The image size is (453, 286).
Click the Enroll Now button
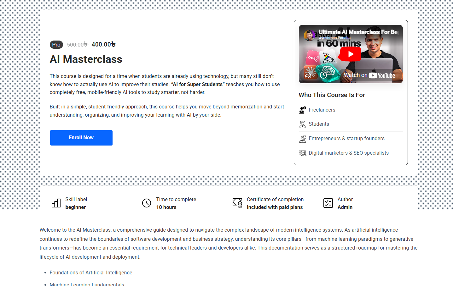tap(81, 138)
